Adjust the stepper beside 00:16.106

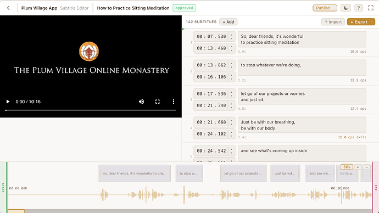click(x=231, y=77)
